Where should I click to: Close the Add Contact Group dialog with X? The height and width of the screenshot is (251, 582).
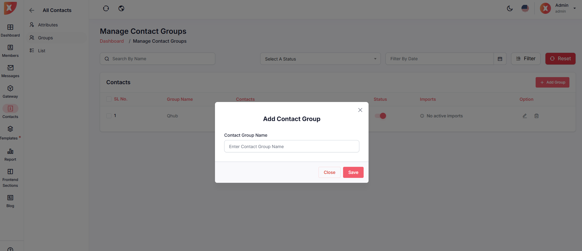360,110
